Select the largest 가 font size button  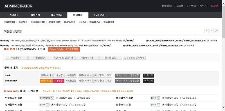coord(216,31)
